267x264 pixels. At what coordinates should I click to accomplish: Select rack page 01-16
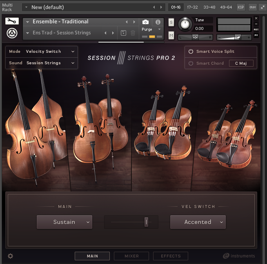point(176,7)
